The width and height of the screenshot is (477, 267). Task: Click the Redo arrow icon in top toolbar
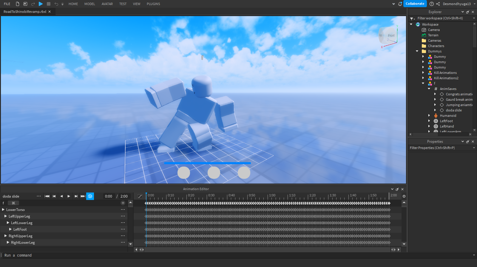click(x=33, y=4)
